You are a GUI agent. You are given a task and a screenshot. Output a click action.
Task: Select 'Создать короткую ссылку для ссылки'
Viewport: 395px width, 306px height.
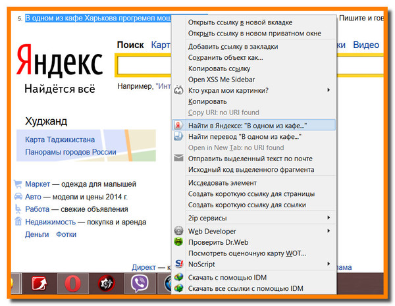[x=247, y=205]
